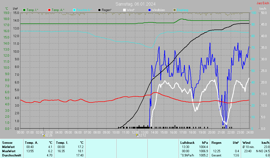Click the marker icon at 12:12
The image size is (270, 158).
click(137, 135)
